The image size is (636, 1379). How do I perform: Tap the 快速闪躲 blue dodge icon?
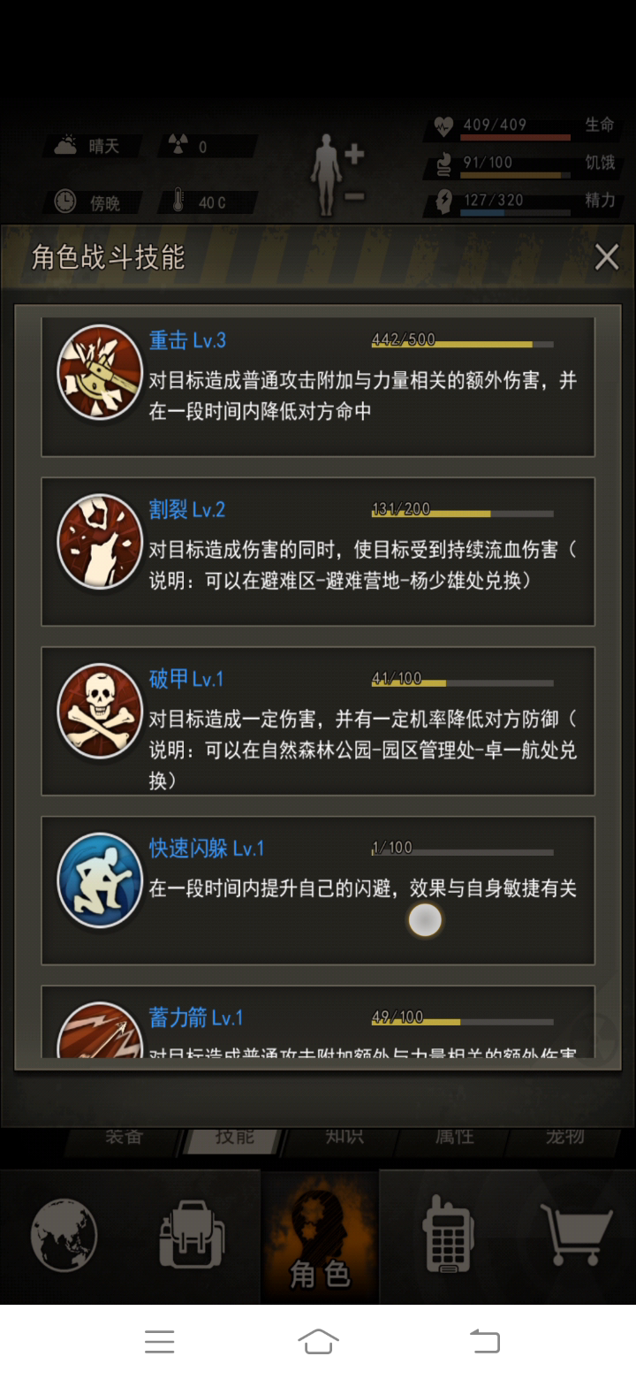point(100,881)
